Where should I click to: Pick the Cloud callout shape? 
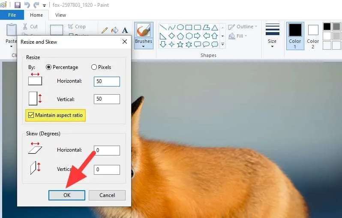click(x=215, y=44)
